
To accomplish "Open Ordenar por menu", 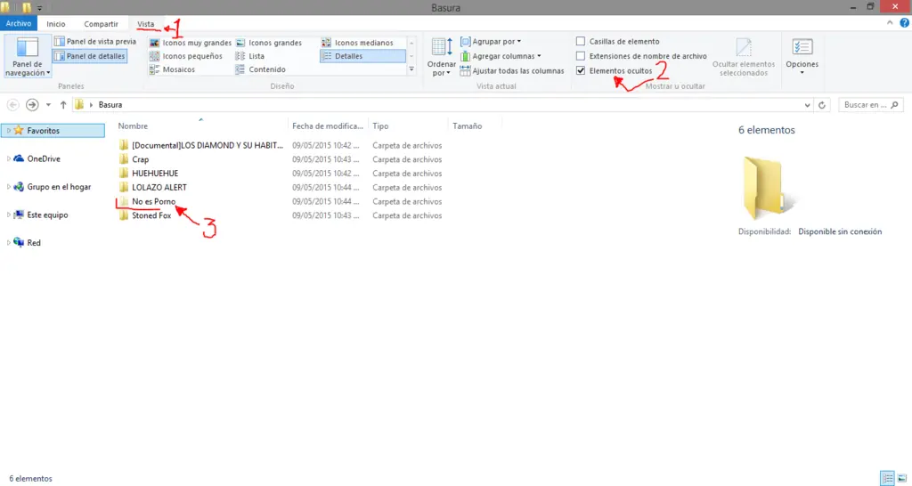I will pyautogui.click(x=442, y=56).
